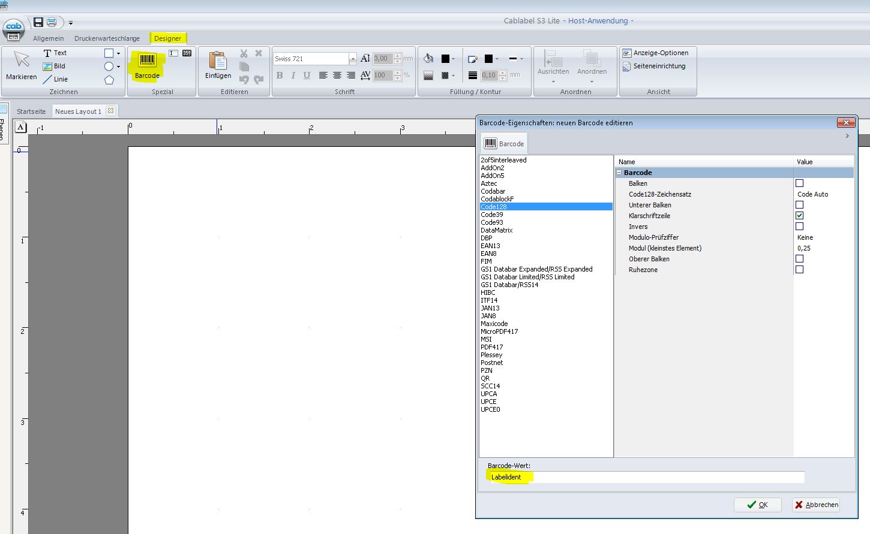Pick the Linie line tool
870x534 pixels.
pos(55,79)
